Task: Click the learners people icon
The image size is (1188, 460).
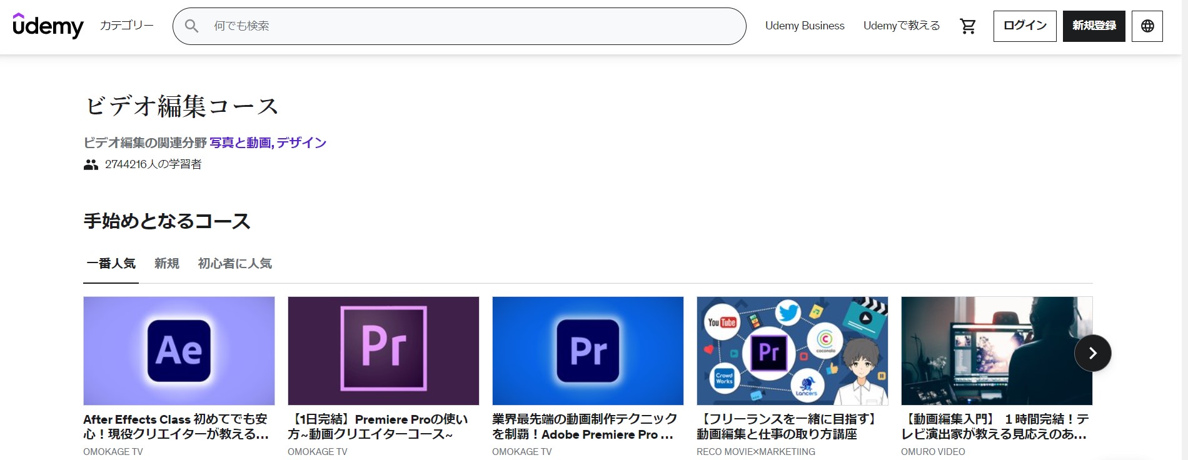Action: pos(91,165)
